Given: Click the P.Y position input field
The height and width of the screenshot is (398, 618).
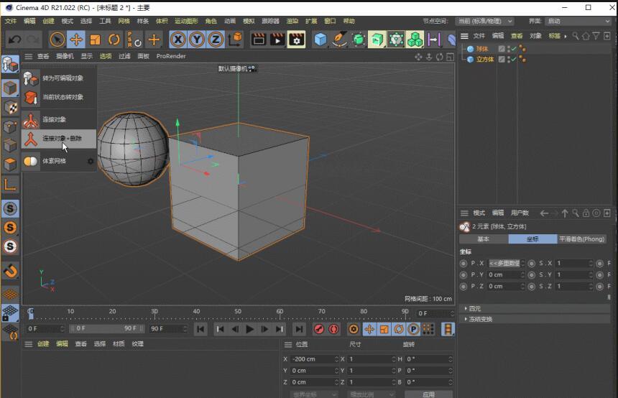Looking at the screenshot, I should pos(503,274).
